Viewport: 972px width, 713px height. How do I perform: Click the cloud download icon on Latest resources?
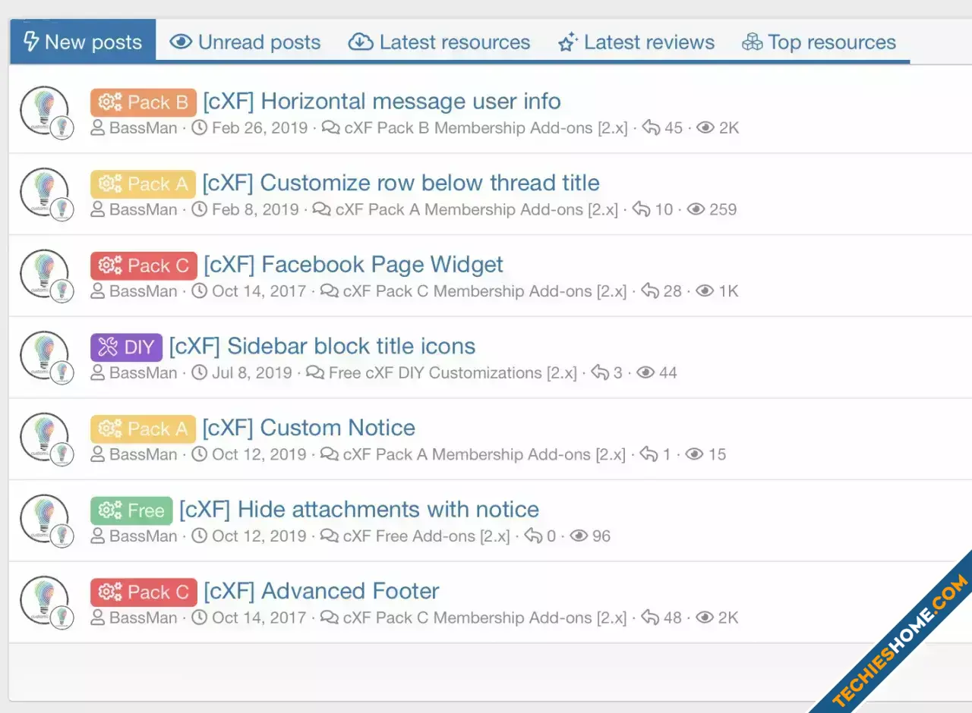[361, 42]
